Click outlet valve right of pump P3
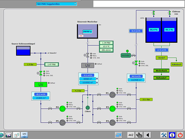Viewport: 185px width, 139px height. (129, 122)
